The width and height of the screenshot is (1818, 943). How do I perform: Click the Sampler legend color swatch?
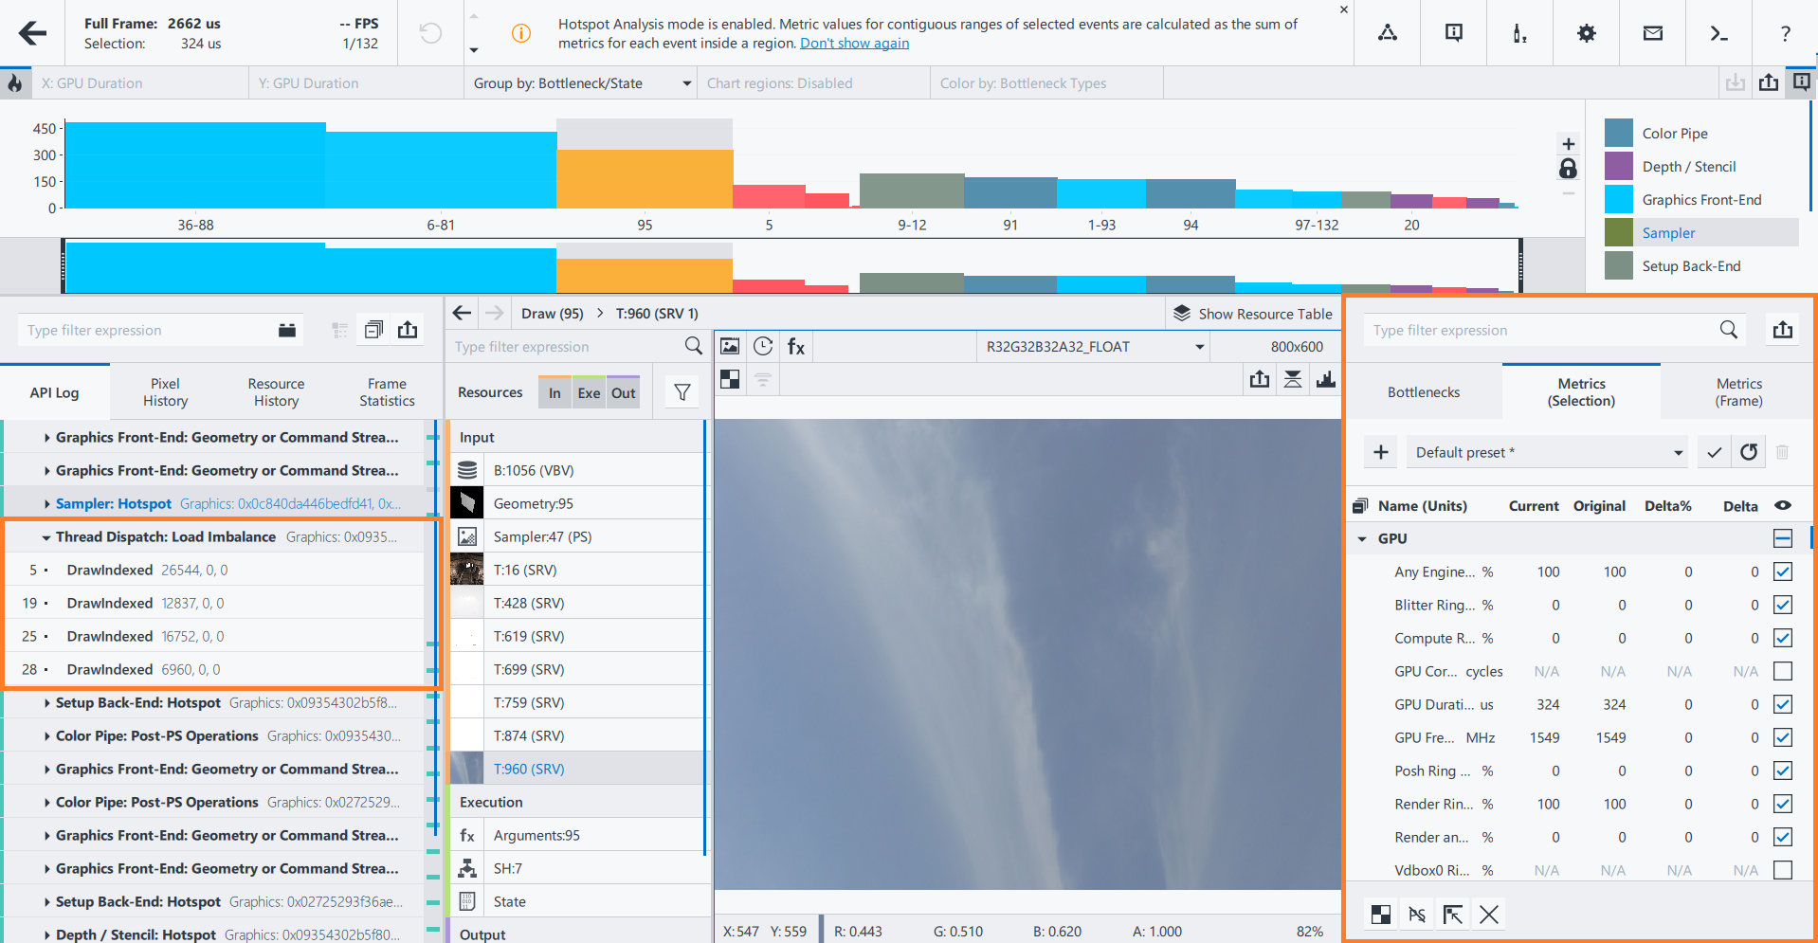point(1619,232)
